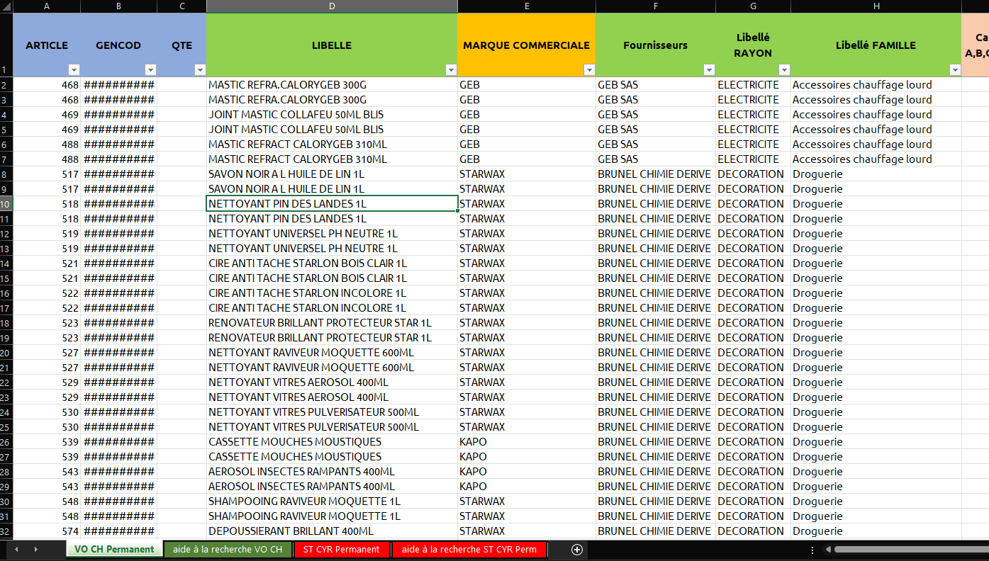Select SHAMPOOING RAVIVEUR MOQUETTE 1L in row 30
The width and height of the screenshot is (989, 561).
click(x=332, y=501)
